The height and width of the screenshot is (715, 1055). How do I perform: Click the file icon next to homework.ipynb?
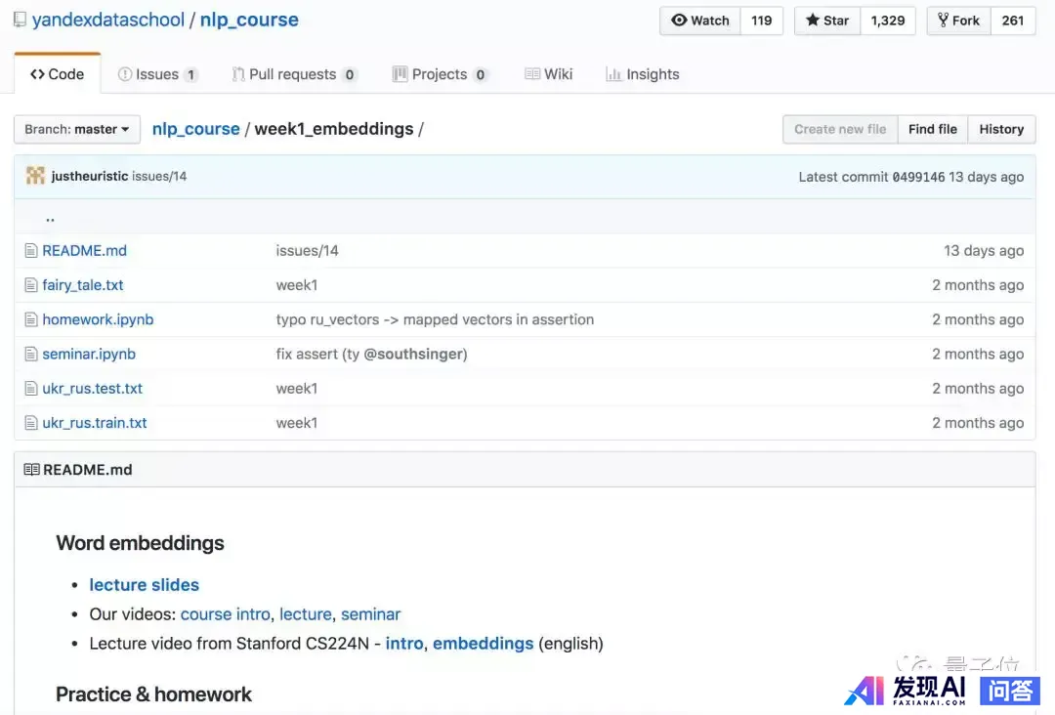click(x=31, y=319)
